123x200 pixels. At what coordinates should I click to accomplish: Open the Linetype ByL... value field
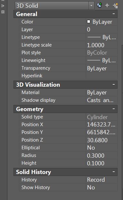[101, 37]
